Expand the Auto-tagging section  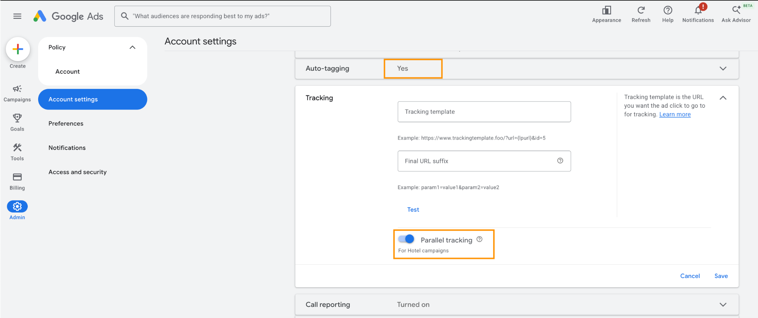click(723, 68)
